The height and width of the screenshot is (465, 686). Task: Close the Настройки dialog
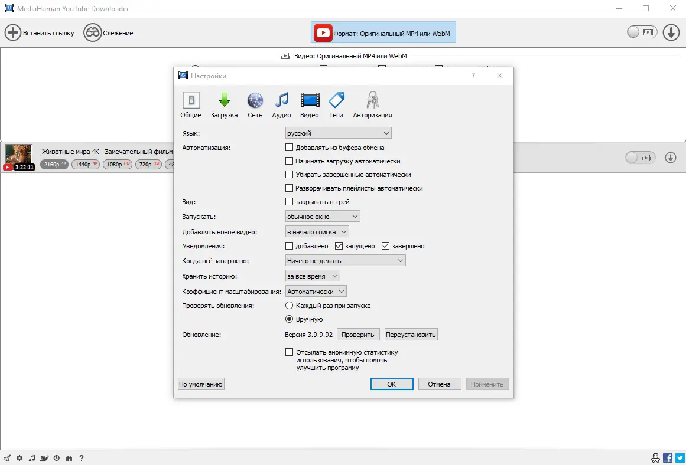(x=500, y=76)
